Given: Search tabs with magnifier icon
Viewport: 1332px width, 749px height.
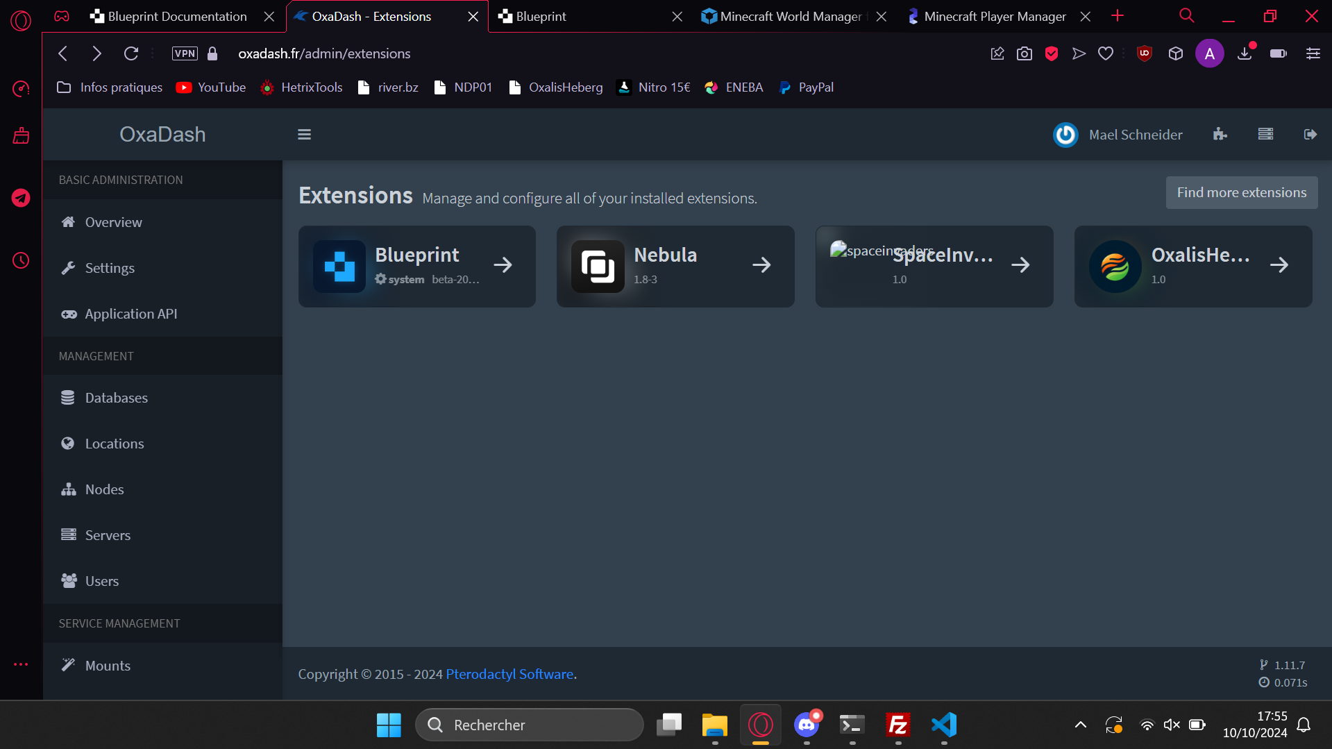Looking at the screenshot, I should (1187, 16).
